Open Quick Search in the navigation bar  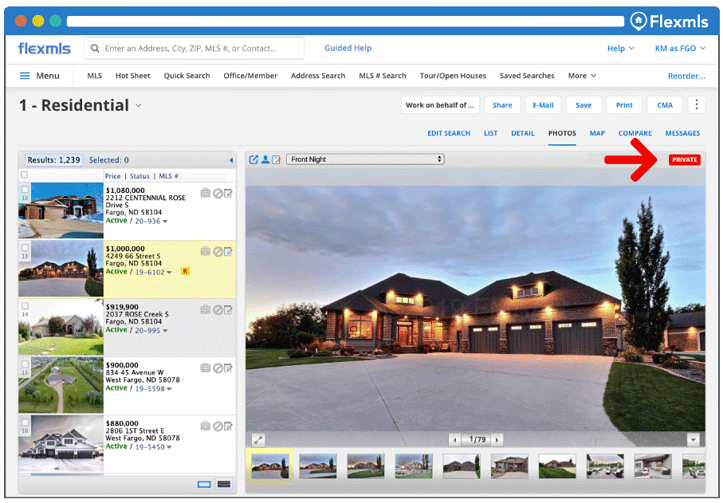click(x=187, y=76)
